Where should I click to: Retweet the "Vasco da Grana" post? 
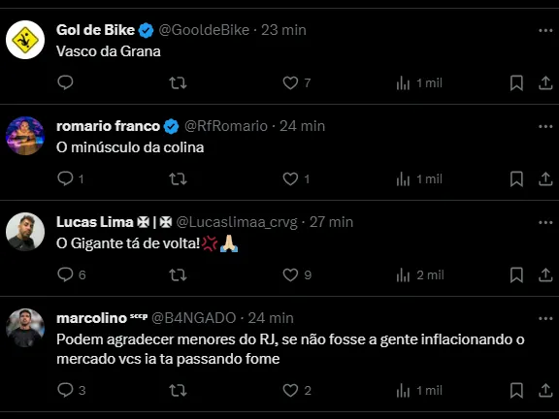point(178,83)
